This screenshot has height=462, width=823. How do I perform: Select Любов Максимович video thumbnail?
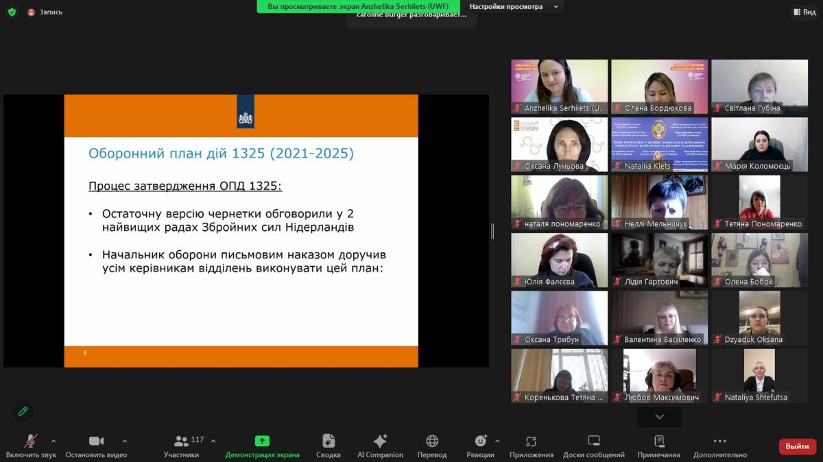point(660,376)
